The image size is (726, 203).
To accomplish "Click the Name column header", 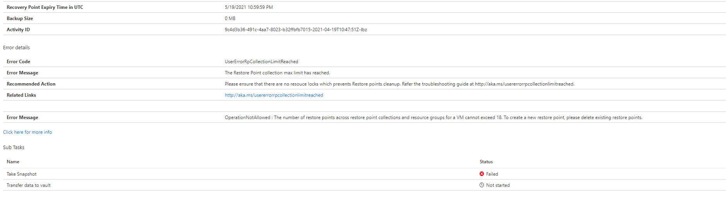I will coord(13,162).
